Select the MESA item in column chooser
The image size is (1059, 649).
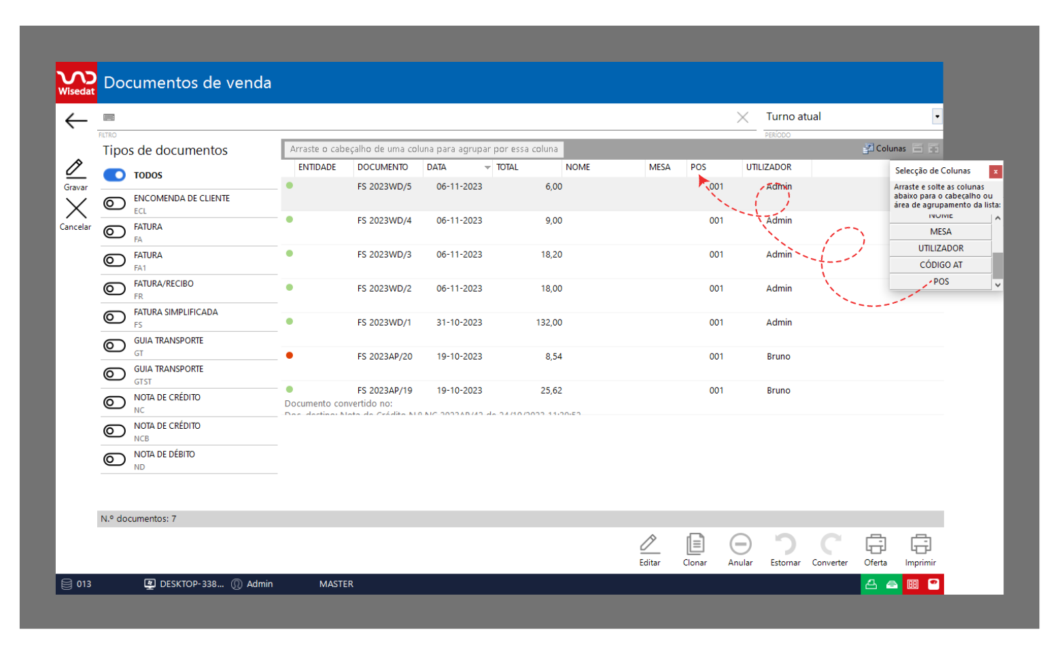(x=940, y=232)
